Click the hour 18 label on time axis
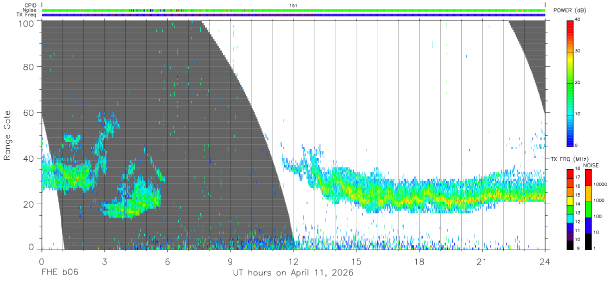 tap(419, 262)
